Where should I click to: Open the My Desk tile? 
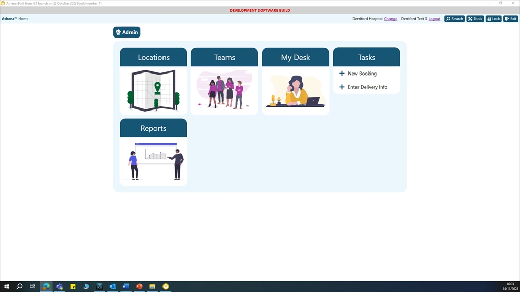click(296, 81)
